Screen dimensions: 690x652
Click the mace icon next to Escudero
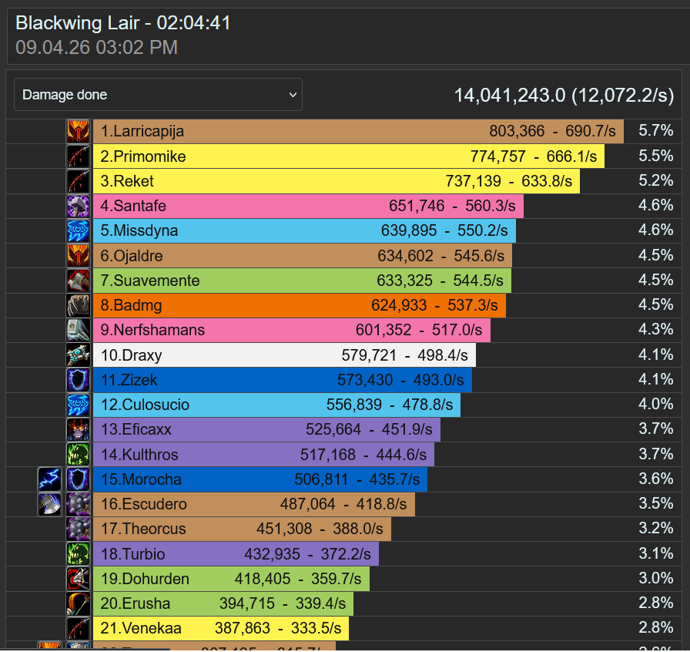click(79, 504)
